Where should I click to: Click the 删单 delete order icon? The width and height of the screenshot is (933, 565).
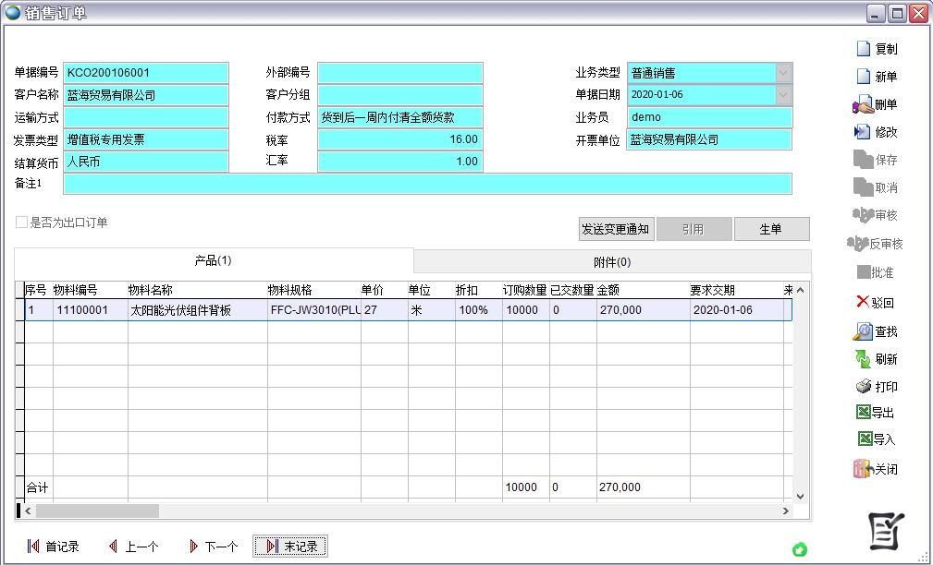coord(863,105)
